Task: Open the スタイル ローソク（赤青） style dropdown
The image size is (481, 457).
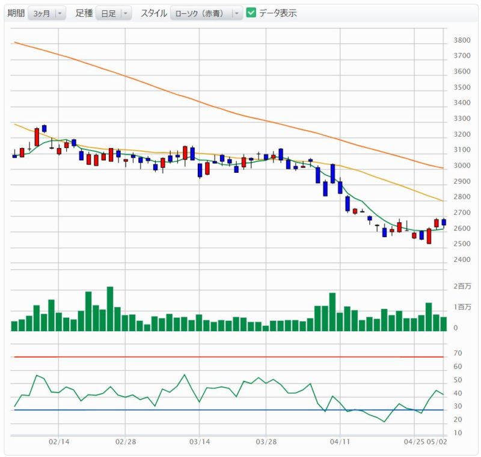Action: tap(206, 13)
